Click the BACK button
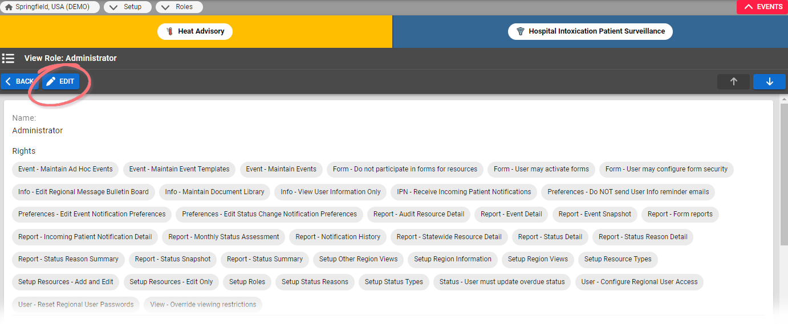Image resolution: width=788 pixels, height=324 pixels. click(x=19, y=81)
